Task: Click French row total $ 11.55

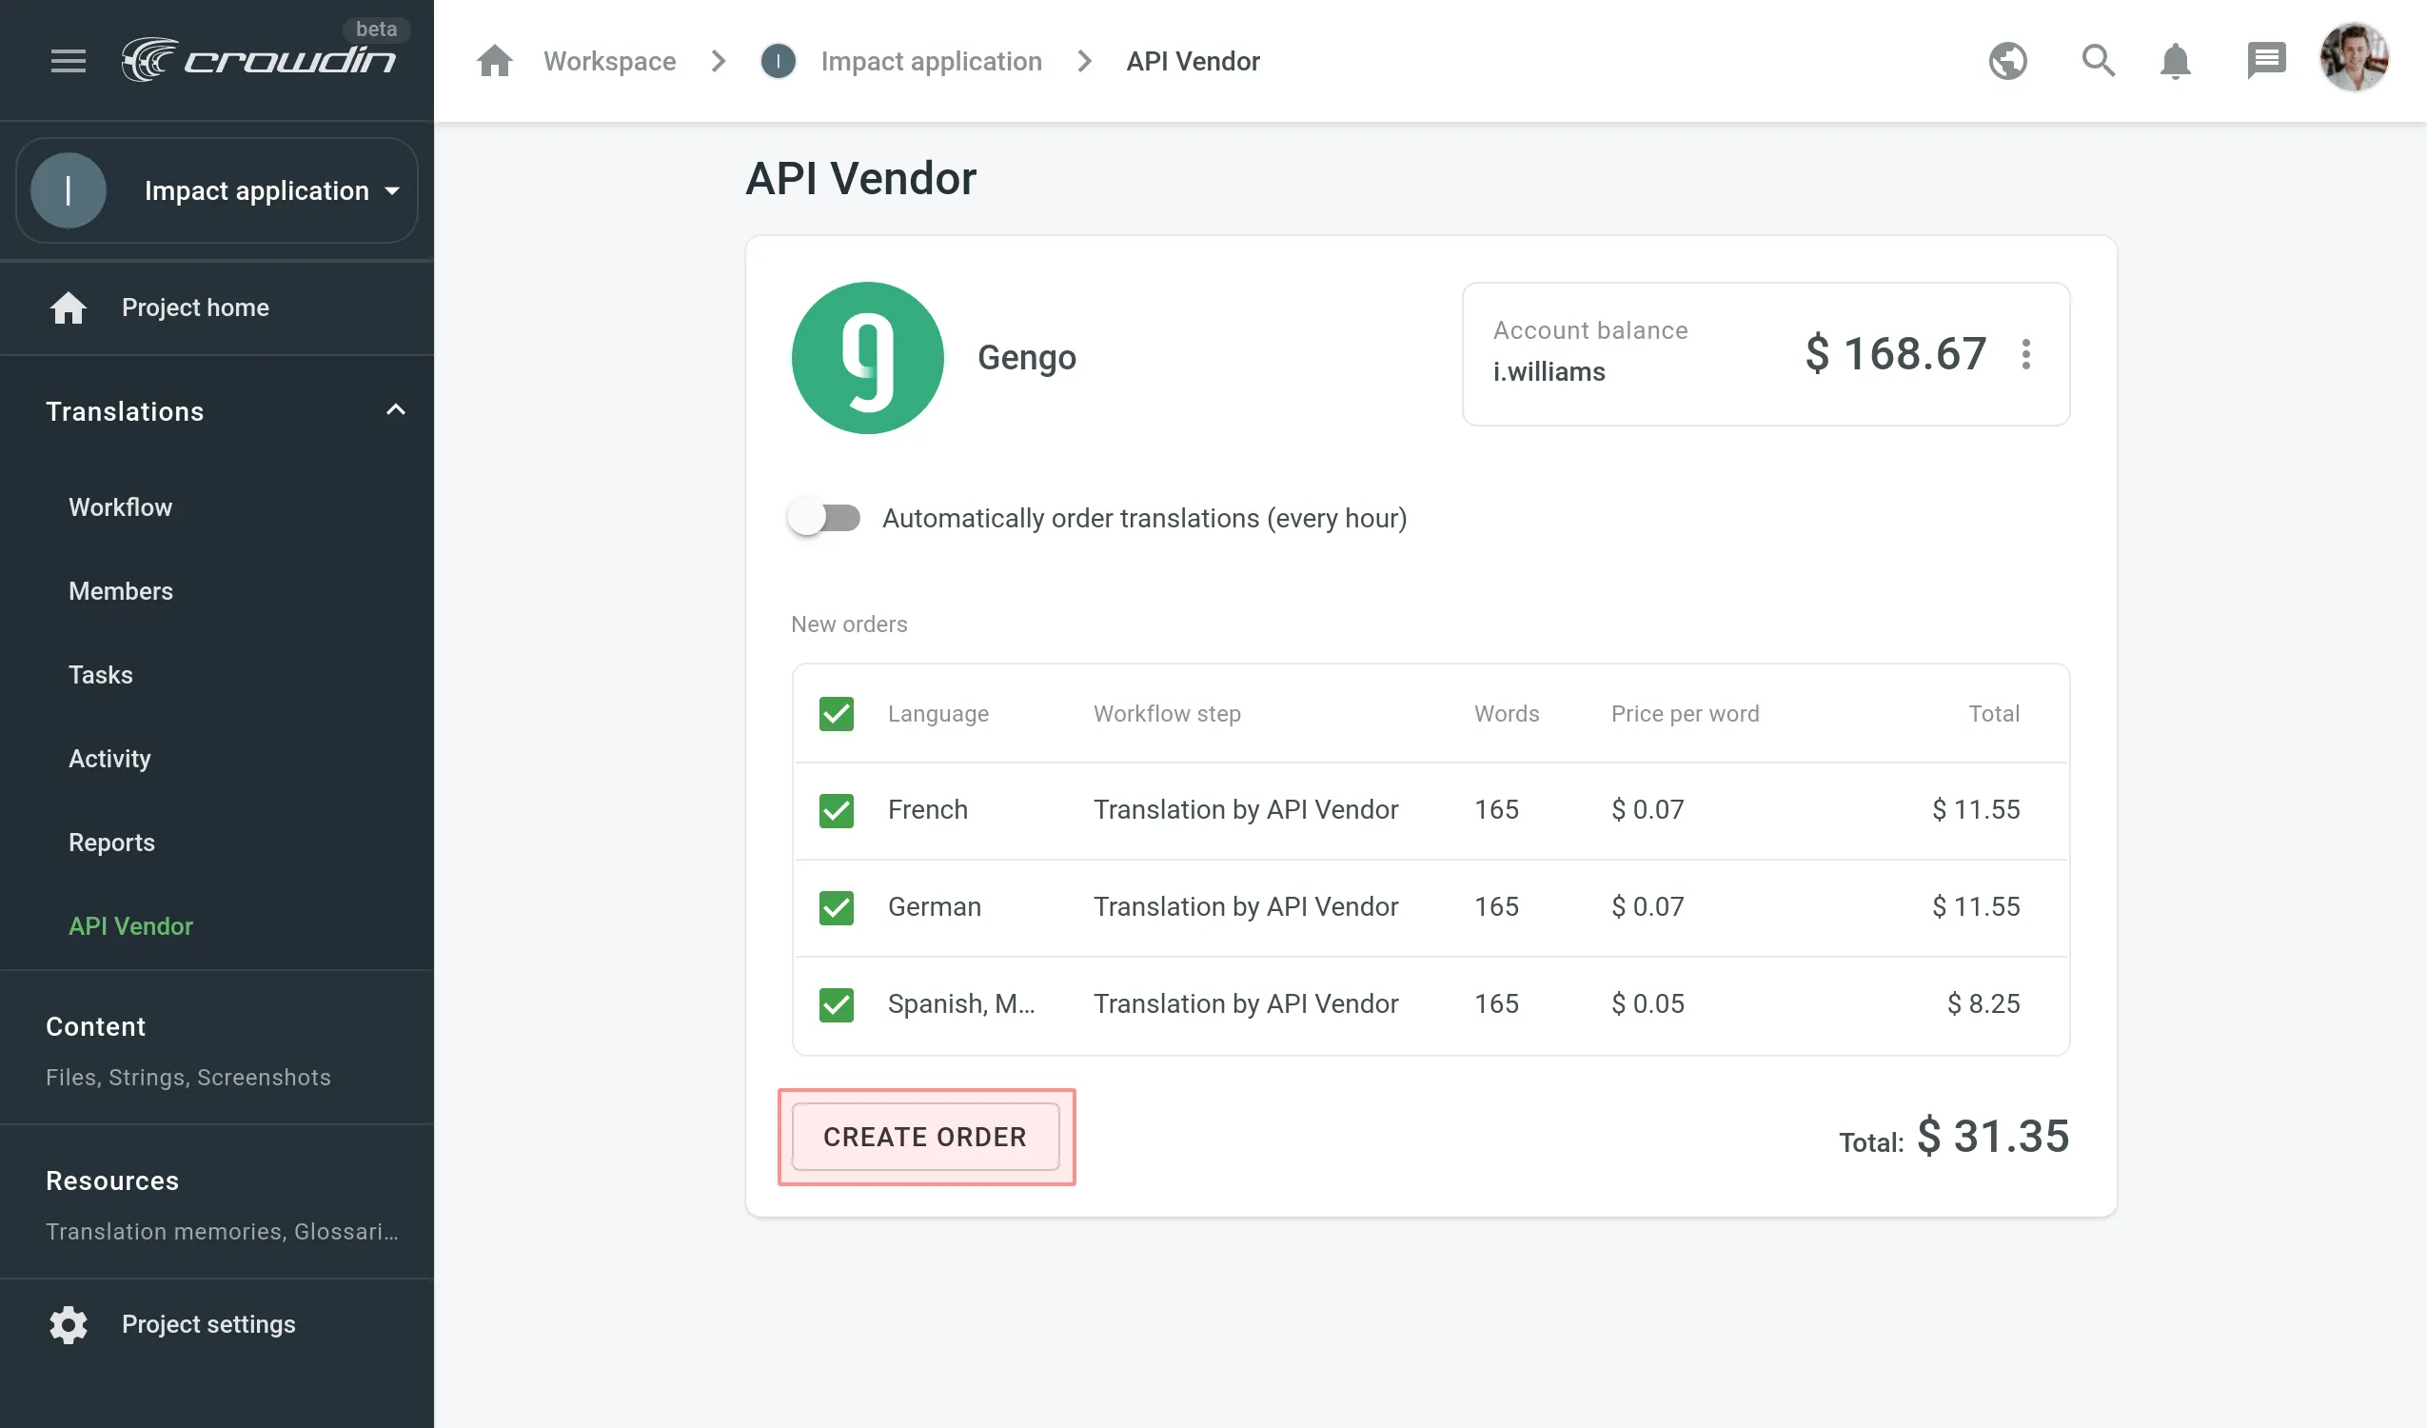Action: coord(1976,809)
